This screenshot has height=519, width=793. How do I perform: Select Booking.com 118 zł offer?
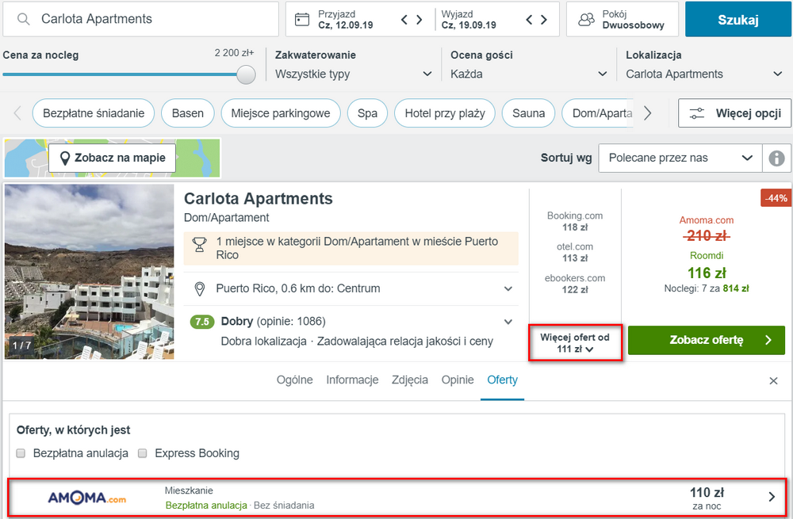575,221
